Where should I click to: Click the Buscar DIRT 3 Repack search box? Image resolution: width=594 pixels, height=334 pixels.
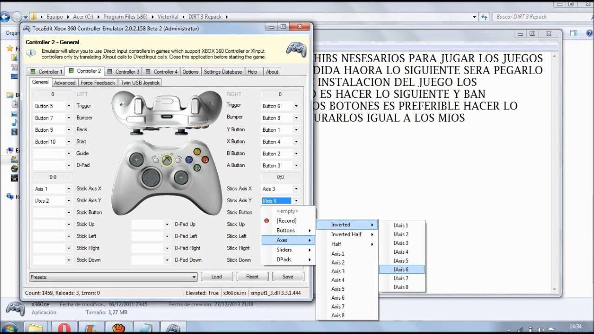point(541,17)
